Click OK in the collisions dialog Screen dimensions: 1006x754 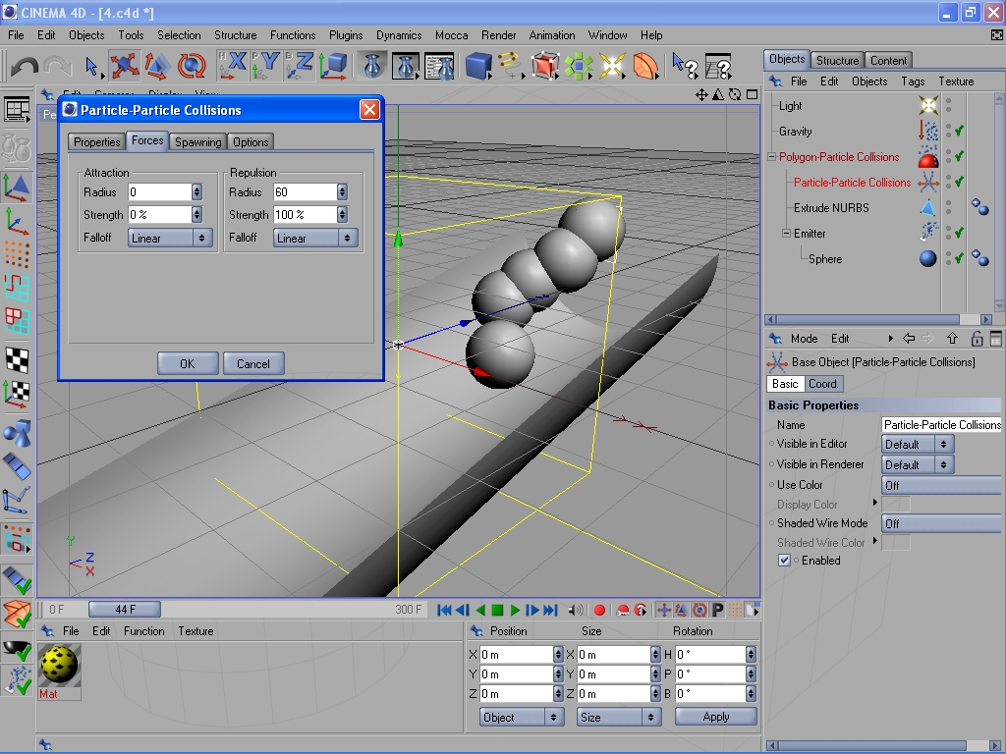(x=188, y=363)
